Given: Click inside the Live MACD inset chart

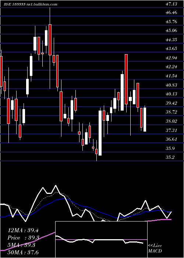Looking at the screenshot, I should 101,240.
